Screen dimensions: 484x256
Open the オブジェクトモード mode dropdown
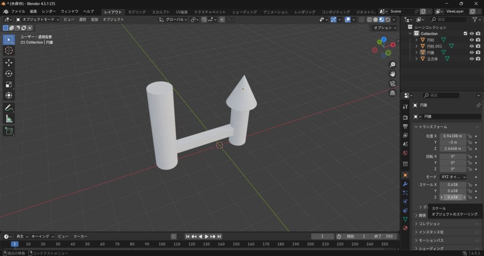click(x=38, y=19)
